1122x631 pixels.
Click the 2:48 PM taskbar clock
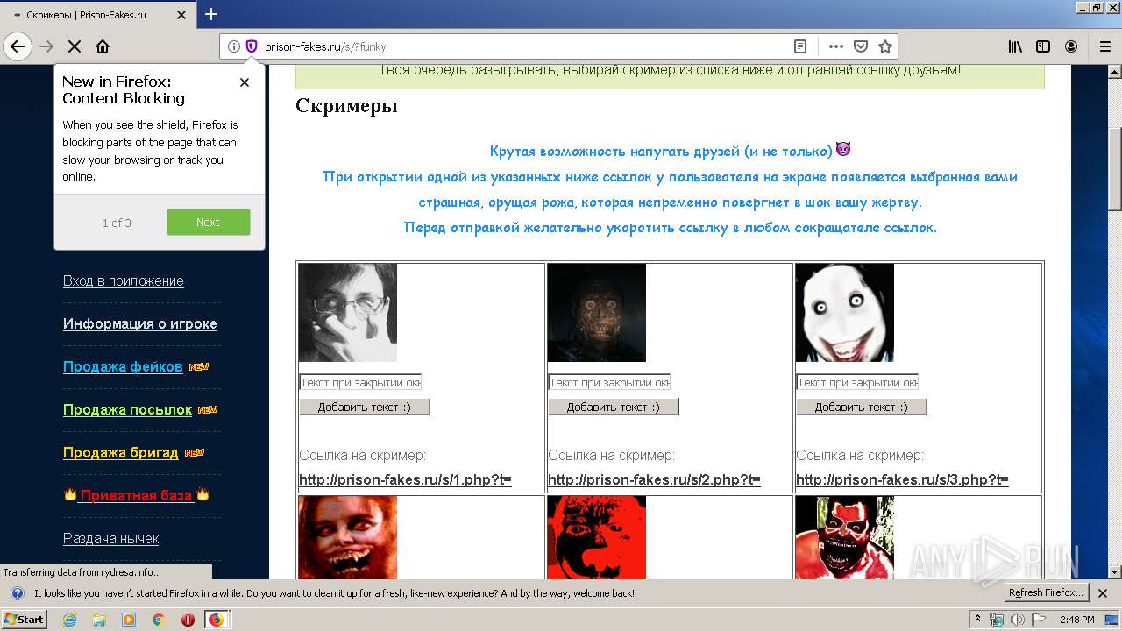pyautogui.click(x=1076, y=620)
